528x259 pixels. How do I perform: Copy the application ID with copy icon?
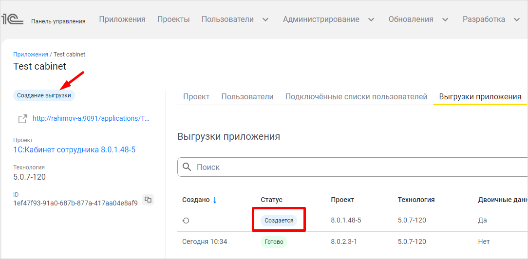click(148, 200)
